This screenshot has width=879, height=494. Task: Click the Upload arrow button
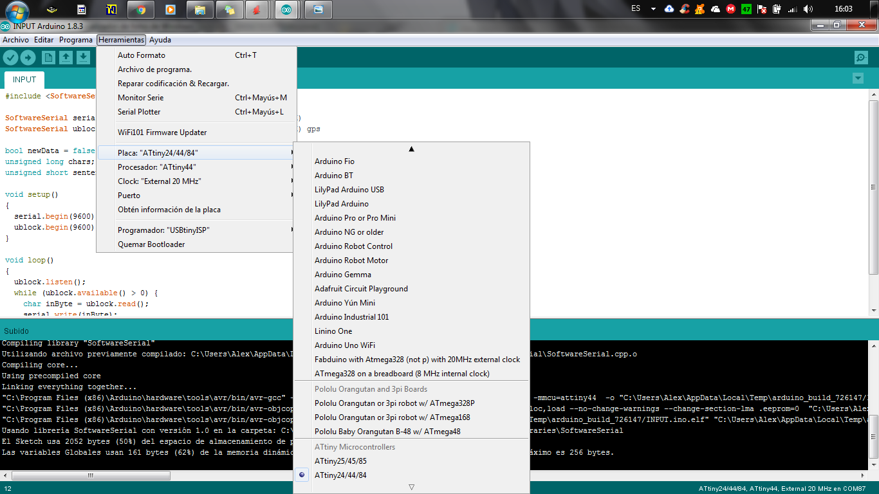[28, 58]
